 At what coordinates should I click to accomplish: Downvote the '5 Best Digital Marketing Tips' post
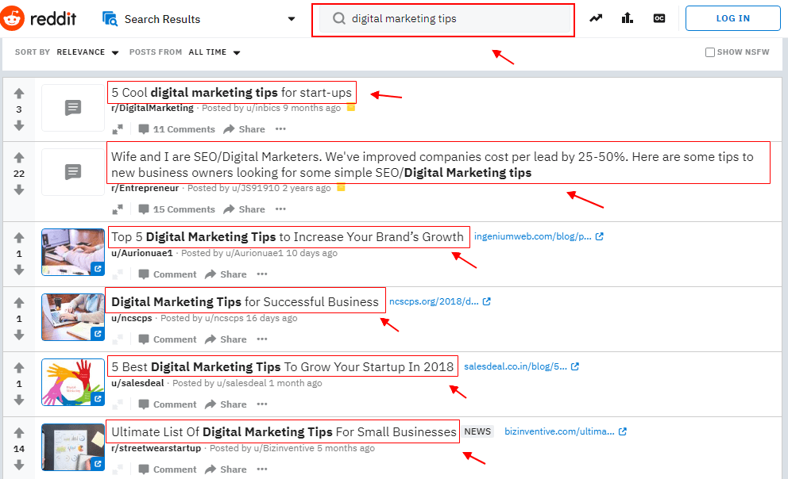click(x=19, y=400)
